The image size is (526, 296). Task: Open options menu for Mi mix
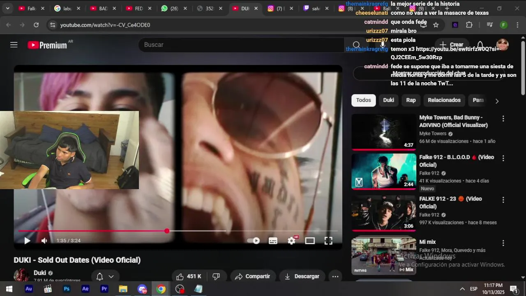[x=503, y=243]
